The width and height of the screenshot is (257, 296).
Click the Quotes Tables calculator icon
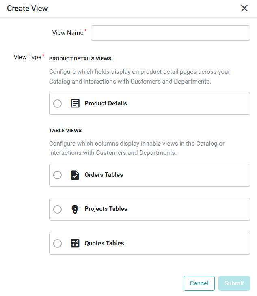(x=75, y=243)
